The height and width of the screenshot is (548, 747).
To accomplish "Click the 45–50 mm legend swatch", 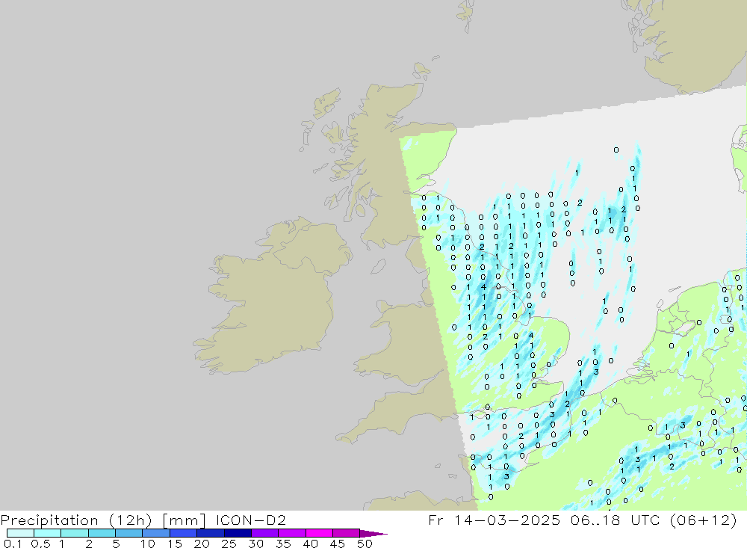I will coord(347,533).
